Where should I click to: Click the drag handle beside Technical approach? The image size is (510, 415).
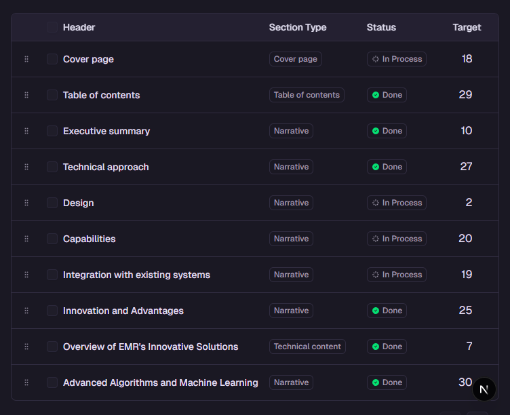click(26, 167)
